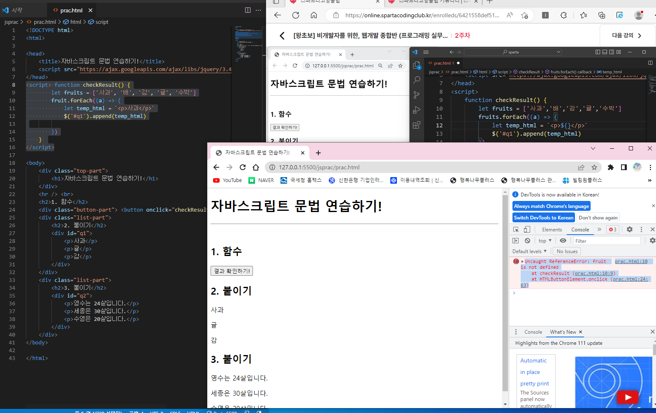
Task: Close the What's New drawer tab
Action: click(581, 332)
